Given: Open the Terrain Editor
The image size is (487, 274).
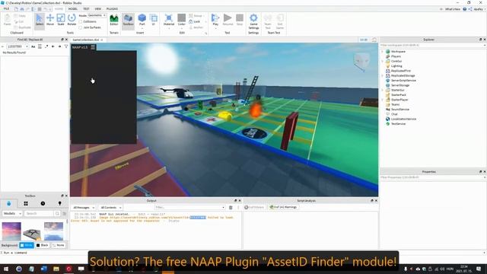Looking at the screenshot, I should (x=114, y=21).
